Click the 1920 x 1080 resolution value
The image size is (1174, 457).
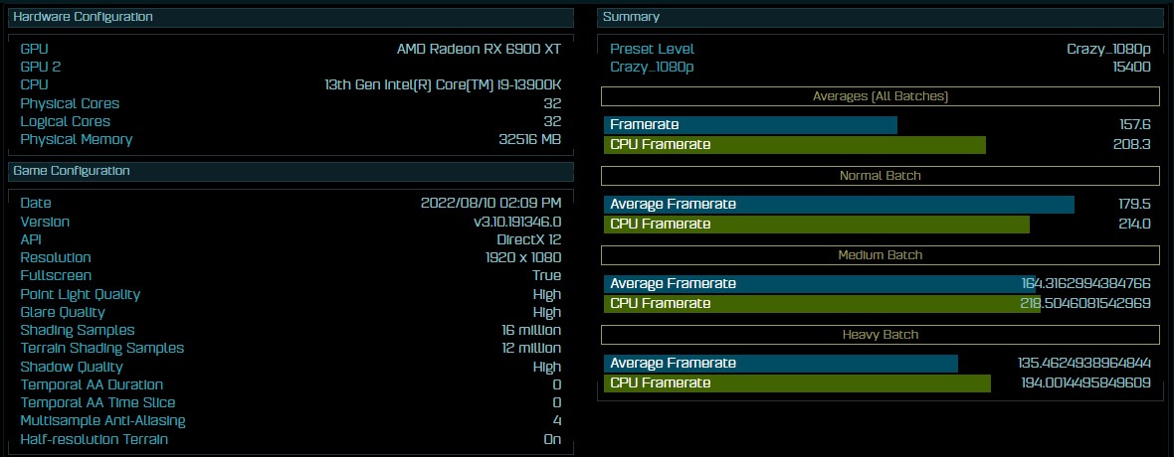[516, 257]
